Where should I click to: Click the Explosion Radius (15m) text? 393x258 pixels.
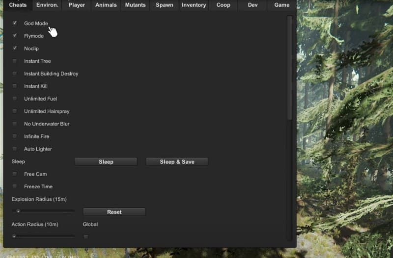point(39,199)
